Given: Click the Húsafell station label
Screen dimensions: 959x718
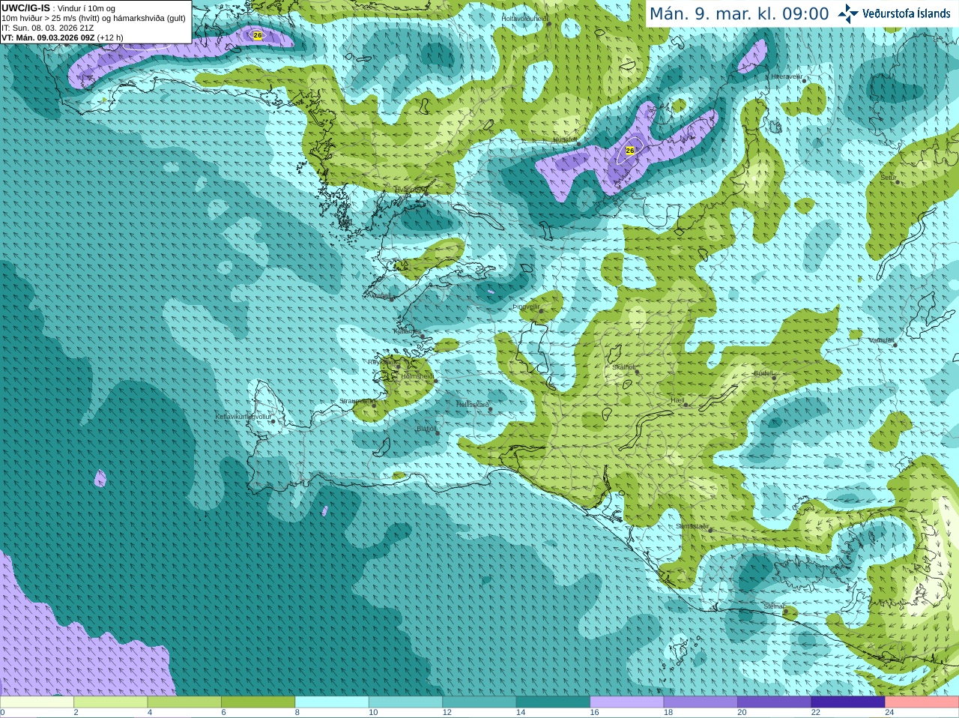Looking at the screenshot, I should click(565, 139).
